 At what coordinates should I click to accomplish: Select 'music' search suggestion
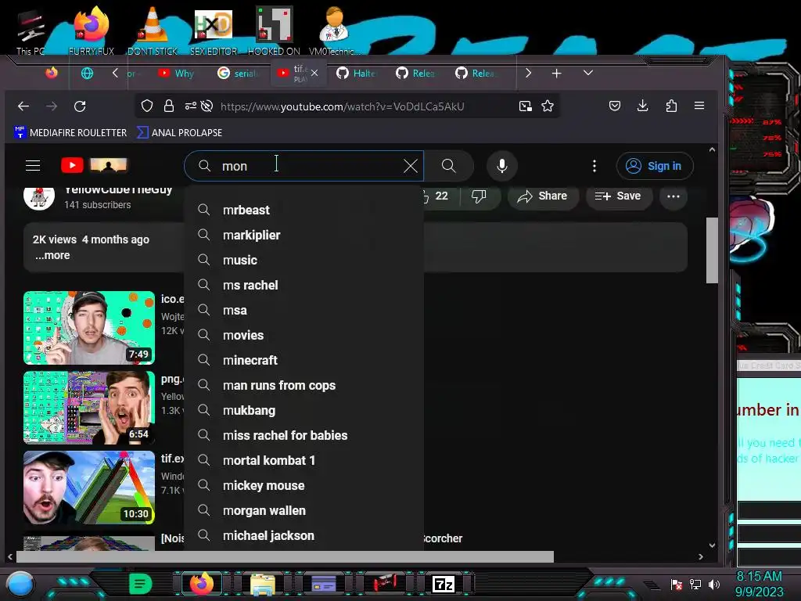(x=304, y=260)
